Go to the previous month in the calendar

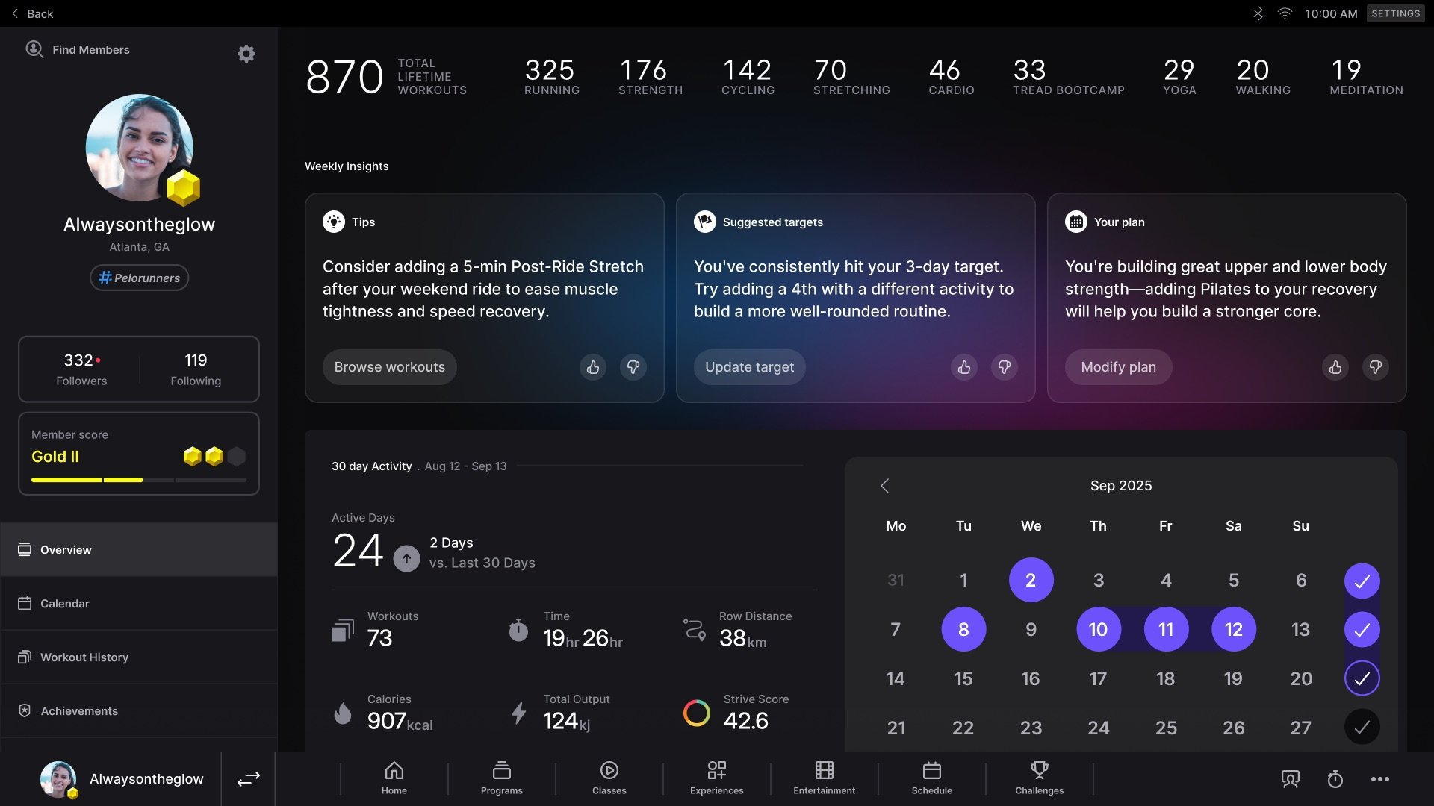click(x=885, y=486)
